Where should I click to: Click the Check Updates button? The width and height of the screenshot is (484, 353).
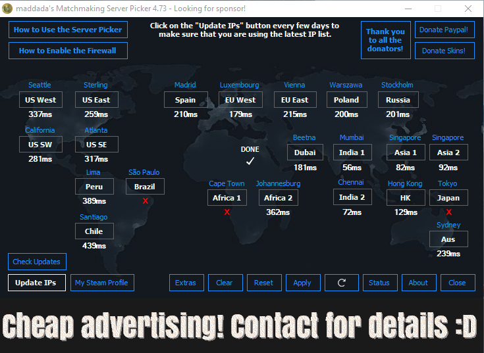click(x=38, y=262)
